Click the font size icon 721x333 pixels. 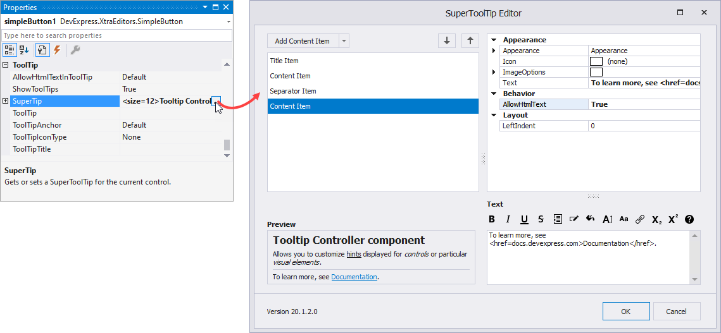coord(607,219)
